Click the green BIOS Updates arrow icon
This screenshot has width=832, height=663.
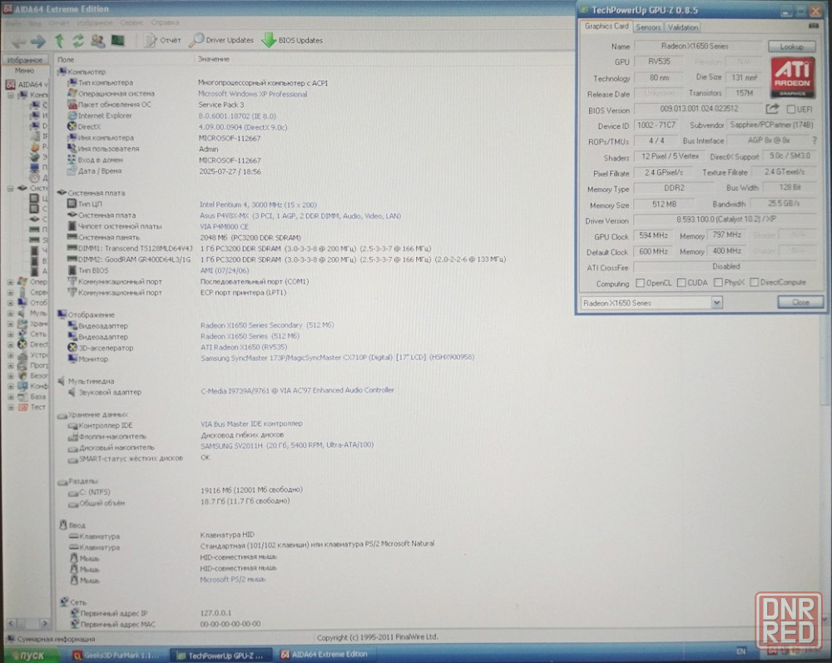pos(269,40)
